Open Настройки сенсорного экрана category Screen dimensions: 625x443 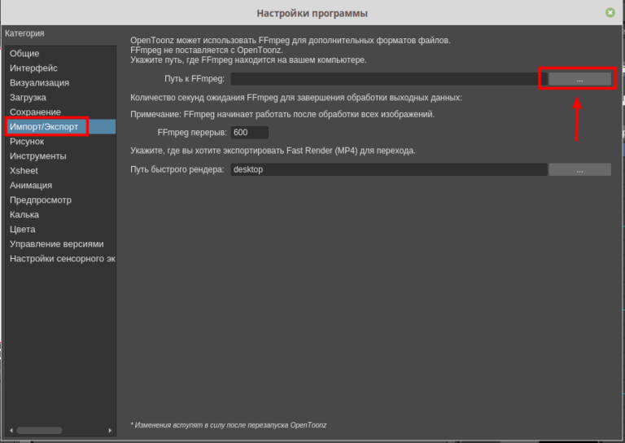pos(60,259)
